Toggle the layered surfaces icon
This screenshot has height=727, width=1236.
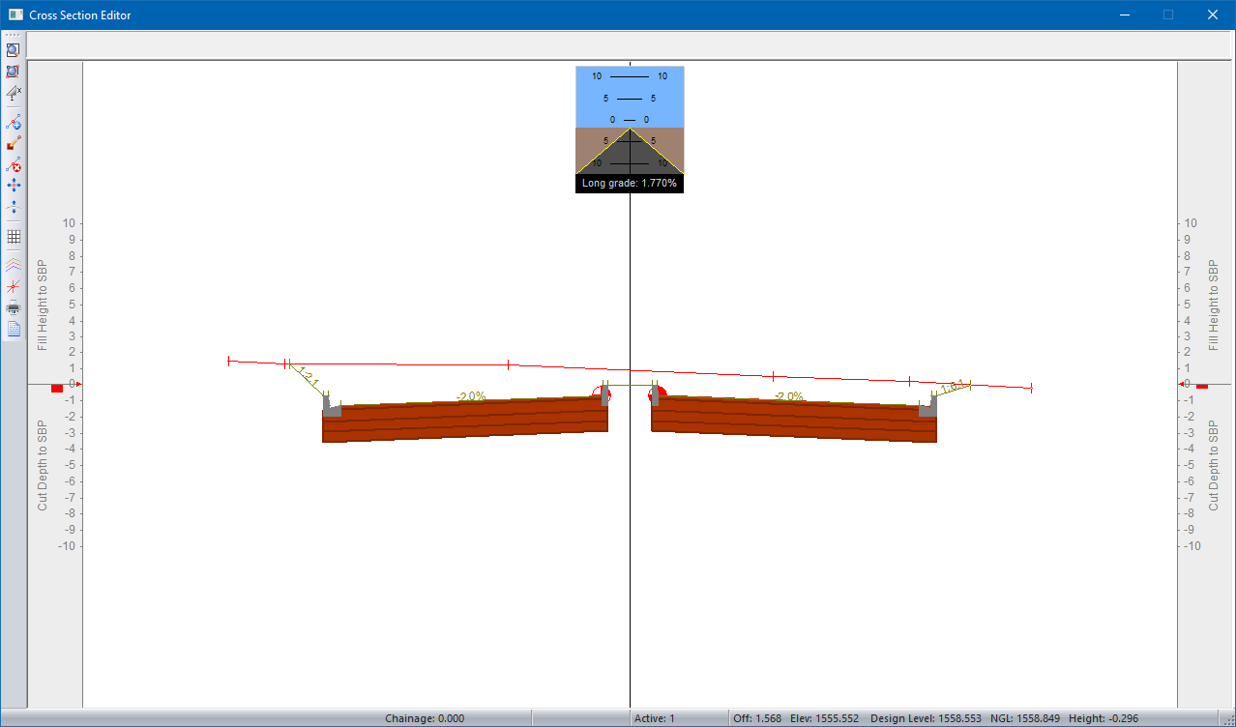pyautogui.click(x=14, y=264)
